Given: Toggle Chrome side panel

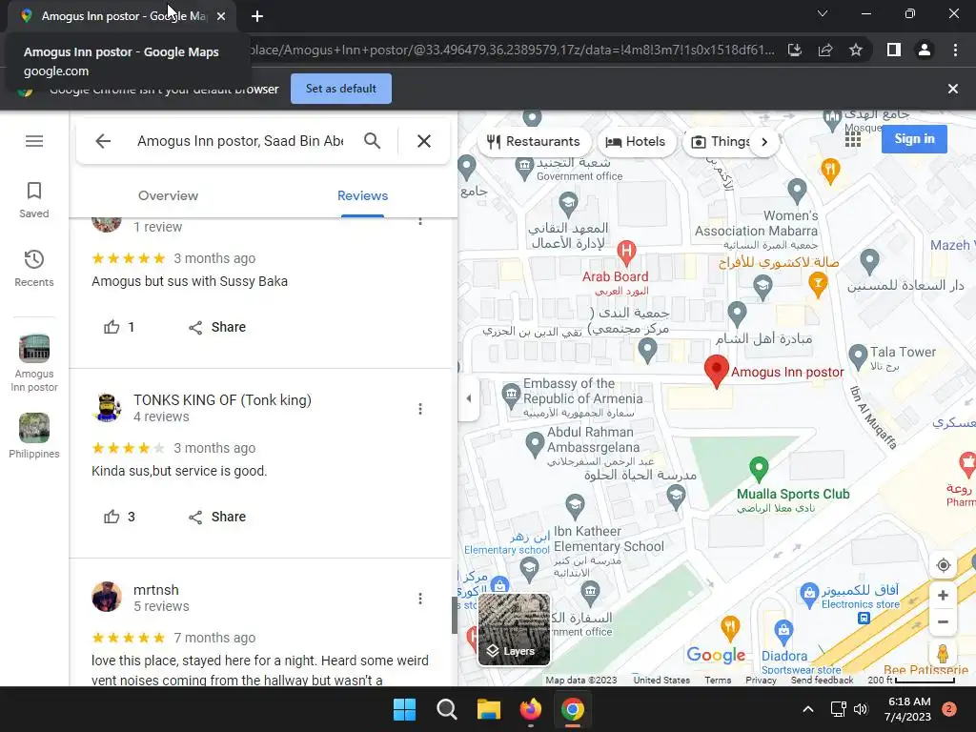Looking at the screenshot, I should (894, 50).
